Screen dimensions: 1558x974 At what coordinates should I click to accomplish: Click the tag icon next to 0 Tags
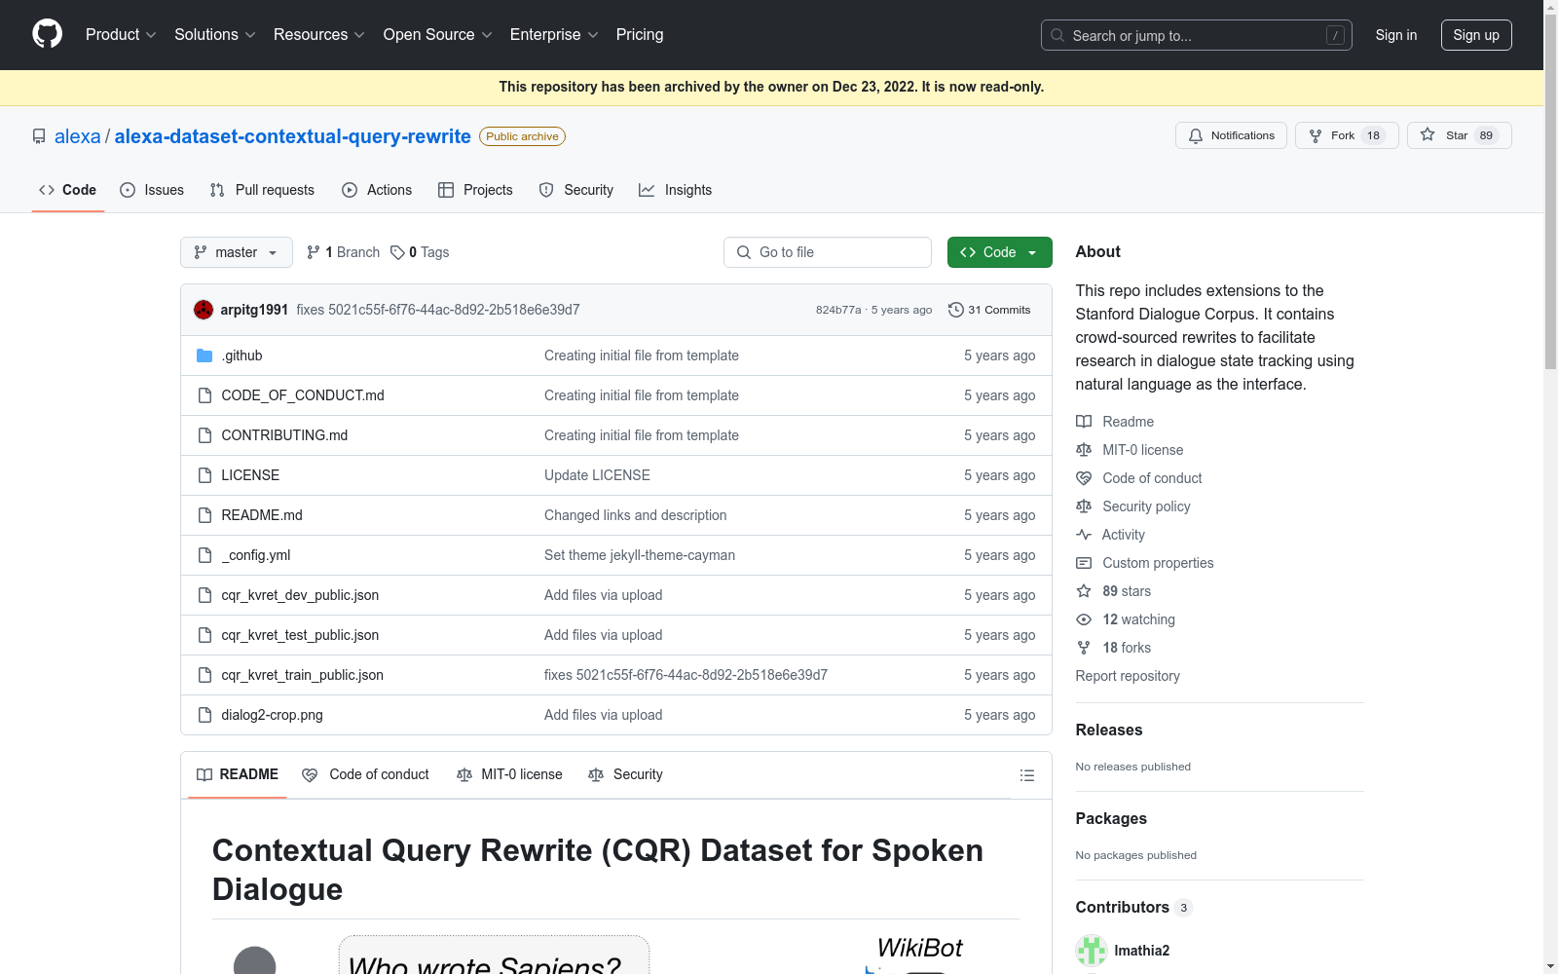[397, 252]
